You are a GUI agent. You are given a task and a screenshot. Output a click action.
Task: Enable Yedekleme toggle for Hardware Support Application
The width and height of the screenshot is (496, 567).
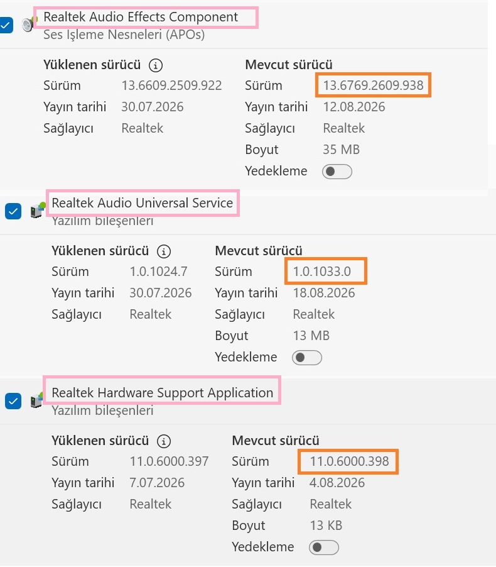click(x=324, y=548)
